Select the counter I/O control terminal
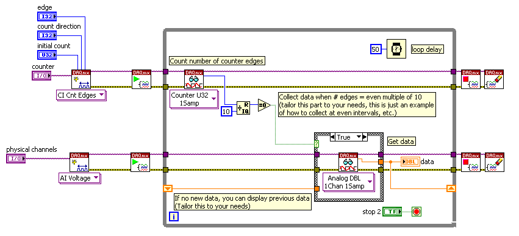519x236 pixels. pos(41,76)
